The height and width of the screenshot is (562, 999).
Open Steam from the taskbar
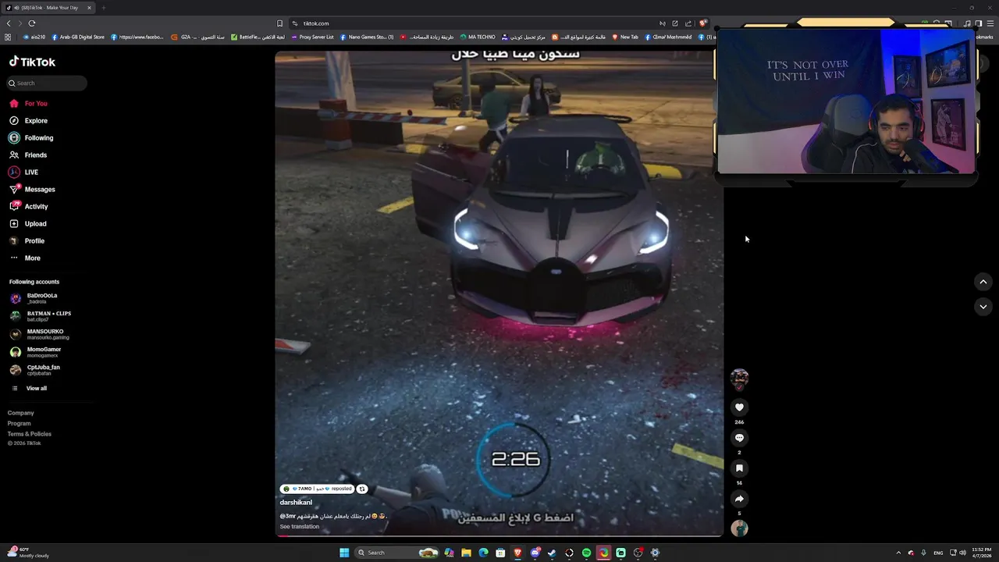pos(552,553)
